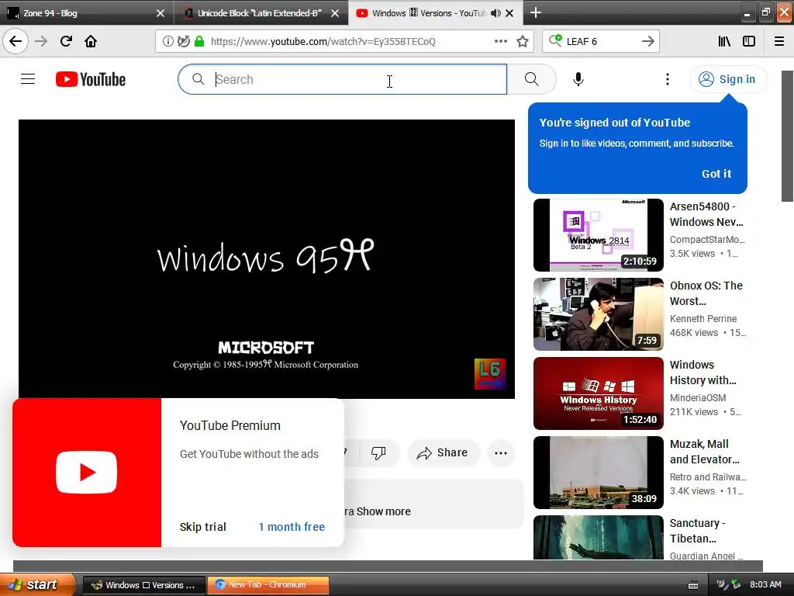Click the Share button

[443, 452]
